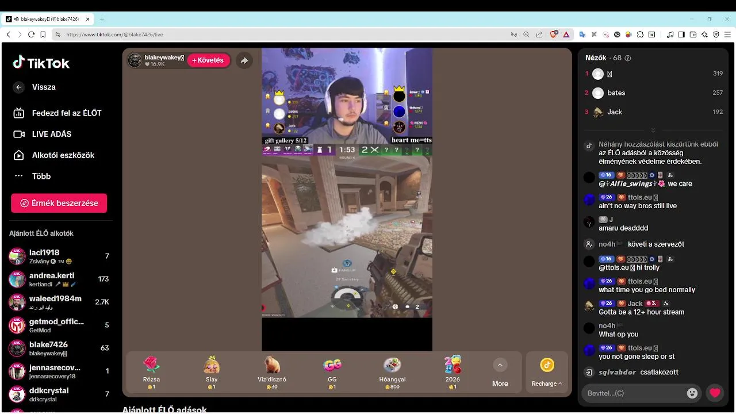
Task: Click 'Gotta be a 12+ hour stream' comment
Action: coord(641,312)
